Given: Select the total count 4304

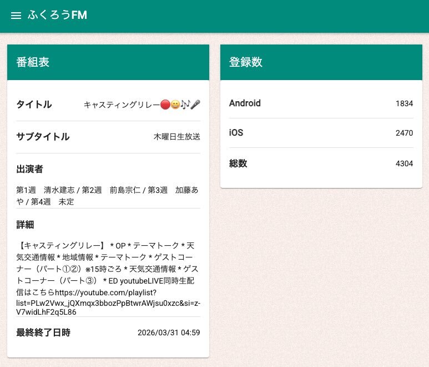Looking at the screenshot, I should click(x=404, y=163).
